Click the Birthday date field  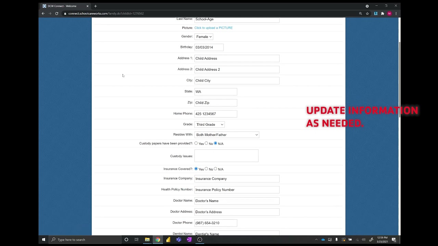coord(209,47)
